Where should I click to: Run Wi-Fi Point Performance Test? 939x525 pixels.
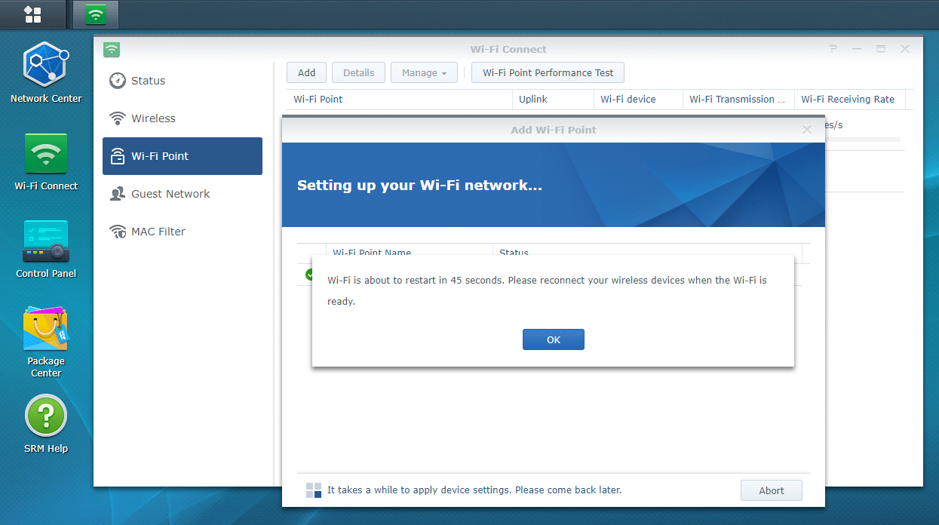pyautogui.click(x=548, y=72)
